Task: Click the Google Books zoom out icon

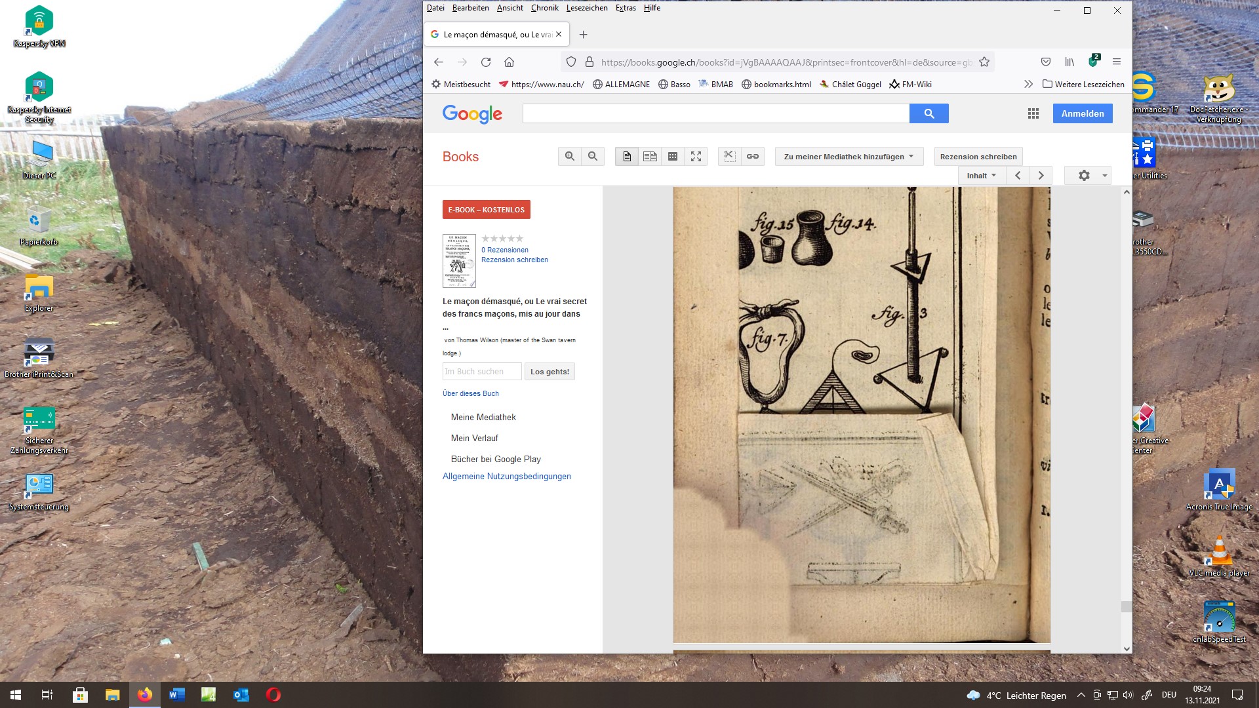Action: (x=593, y=157)
